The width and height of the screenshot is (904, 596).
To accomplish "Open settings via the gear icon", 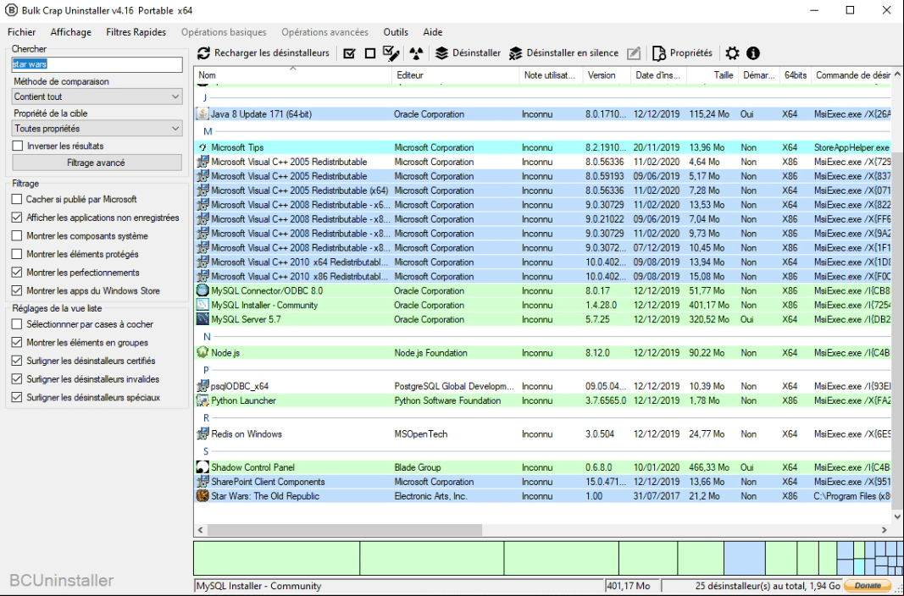I will pos(732,53).
